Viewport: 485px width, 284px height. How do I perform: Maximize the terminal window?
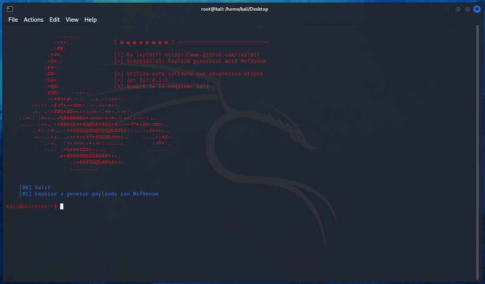468,9
